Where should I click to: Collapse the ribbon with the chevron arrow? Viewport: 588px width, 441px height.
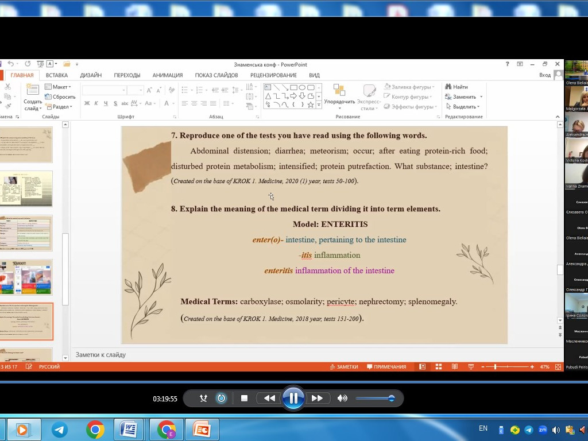pyautogui.click(x=558, y=117)
